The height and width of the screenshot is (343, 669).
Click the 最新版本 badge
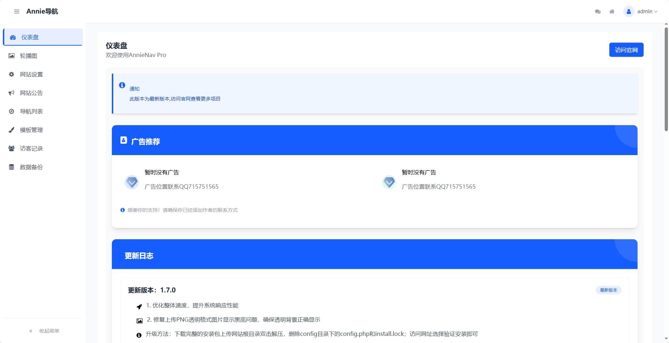pyautogui.click(x=608, y=290)
